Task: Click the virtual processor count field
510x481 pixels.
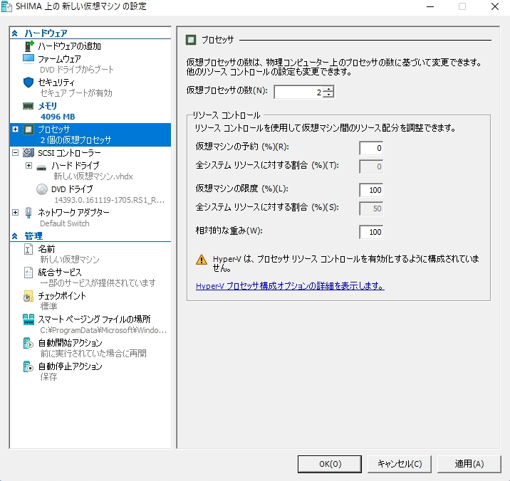Action: pyautogui.click(x=299, y=92)
